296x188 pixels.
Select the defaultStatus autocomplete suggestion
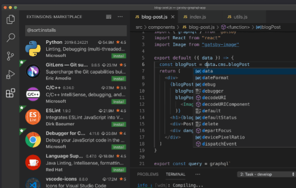coord(245,118)
